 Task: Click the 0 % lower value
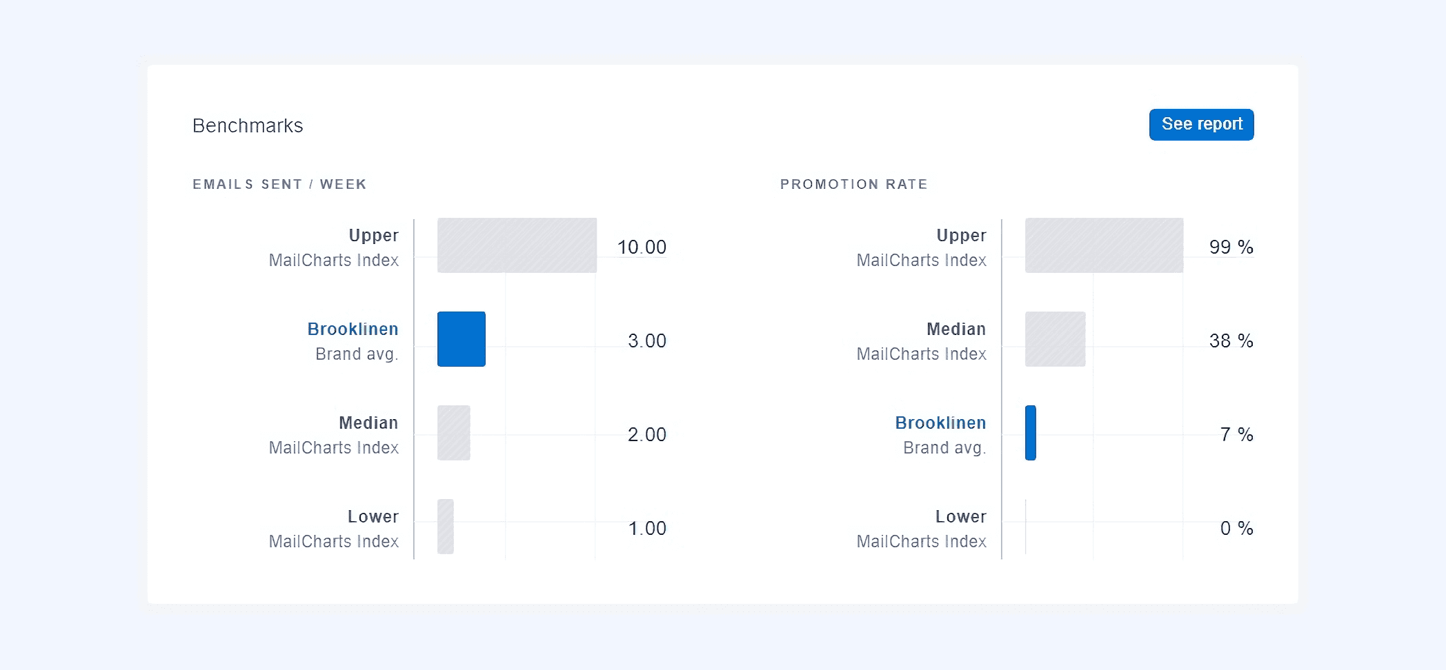[1236, 529]
